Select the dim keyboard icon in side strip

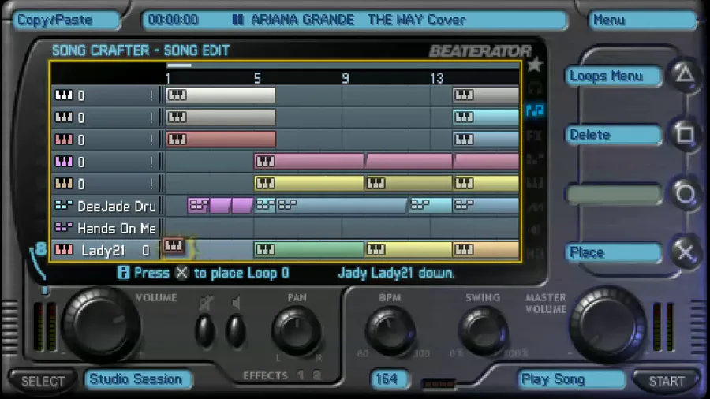point(535,182)
